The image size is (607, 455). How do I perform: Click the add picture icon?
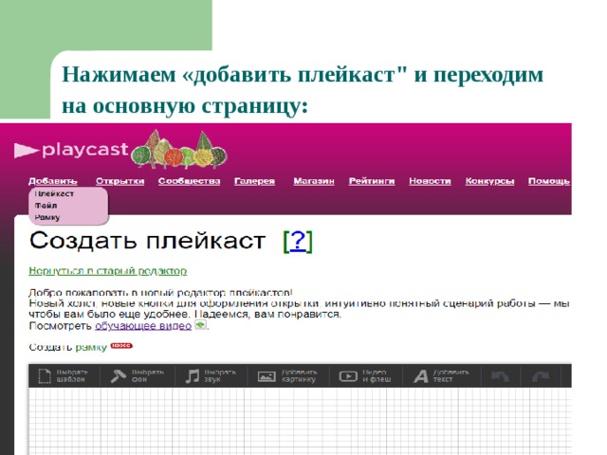tap(267, 376)
